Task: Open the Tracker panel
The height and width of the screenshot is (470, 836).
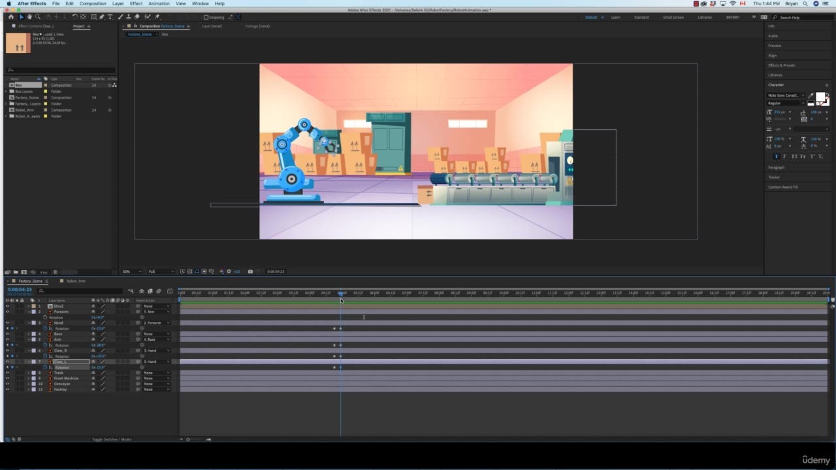Action: (774, 178)
